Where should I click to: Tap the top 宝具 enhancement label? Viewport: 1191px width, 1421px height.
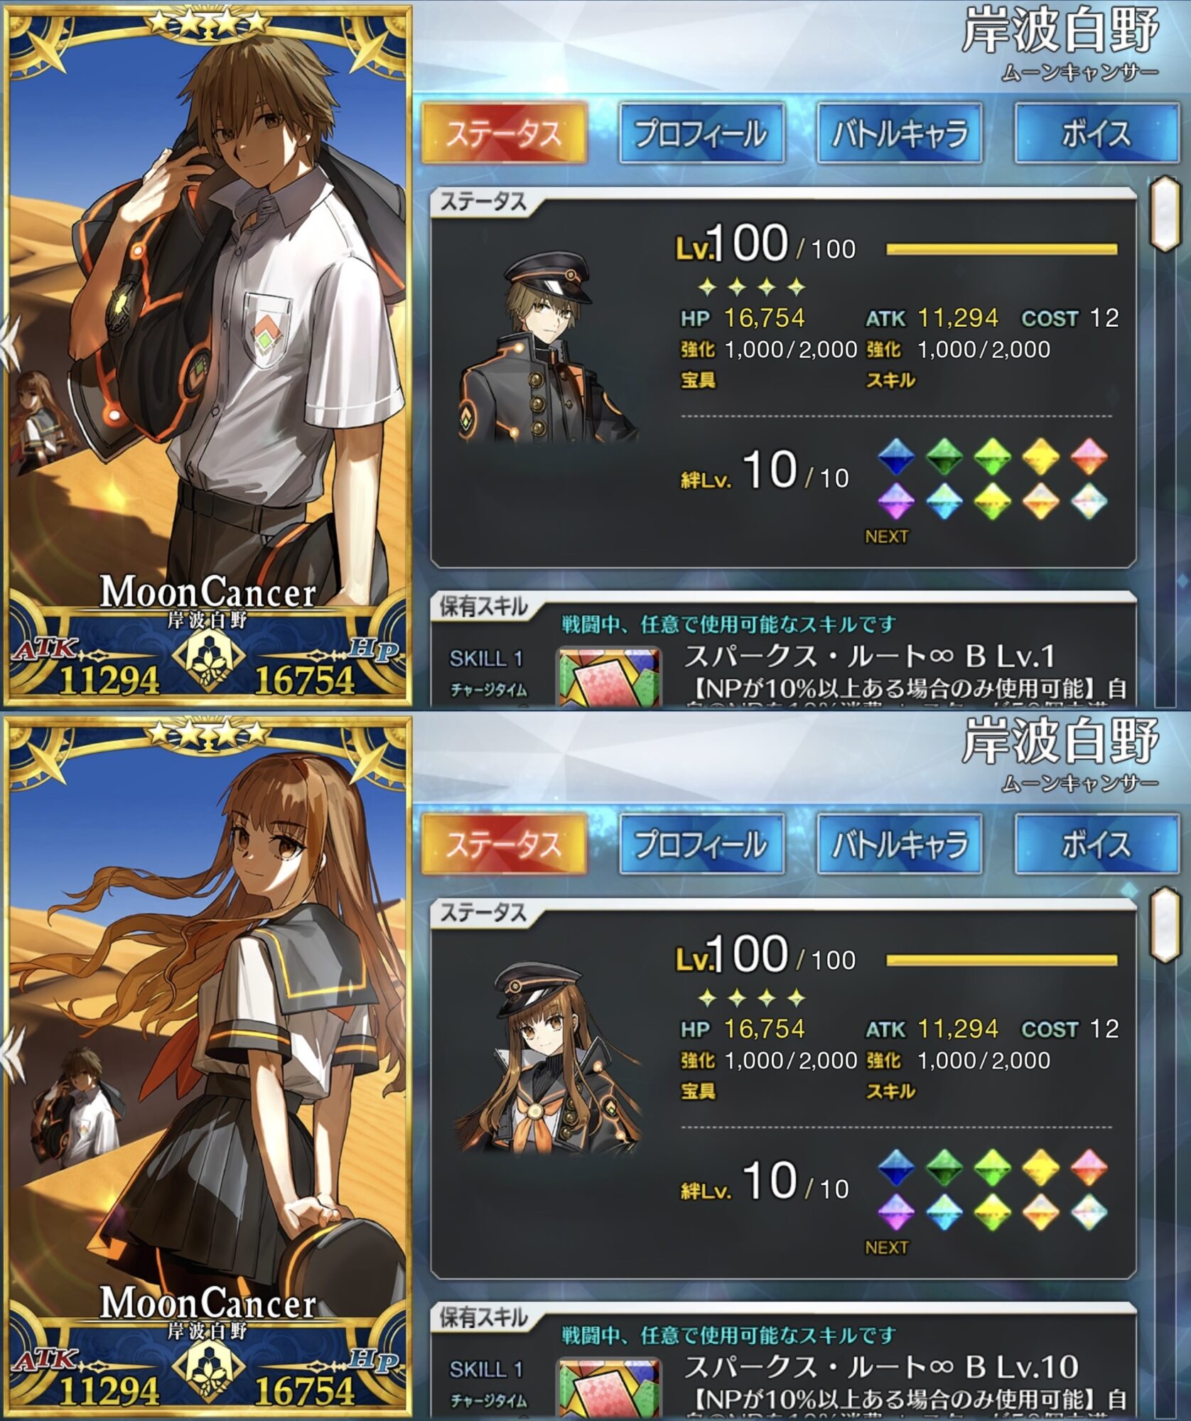coord(699,380)
